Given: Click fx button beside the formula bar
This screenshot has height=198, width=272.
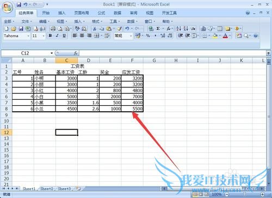Looking at the screenshot, I should (76, 53).
